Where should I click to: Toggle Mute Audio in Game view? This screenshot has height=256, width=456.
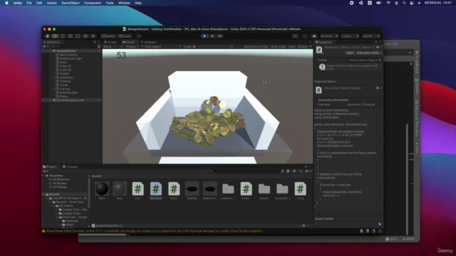(279, 47)
